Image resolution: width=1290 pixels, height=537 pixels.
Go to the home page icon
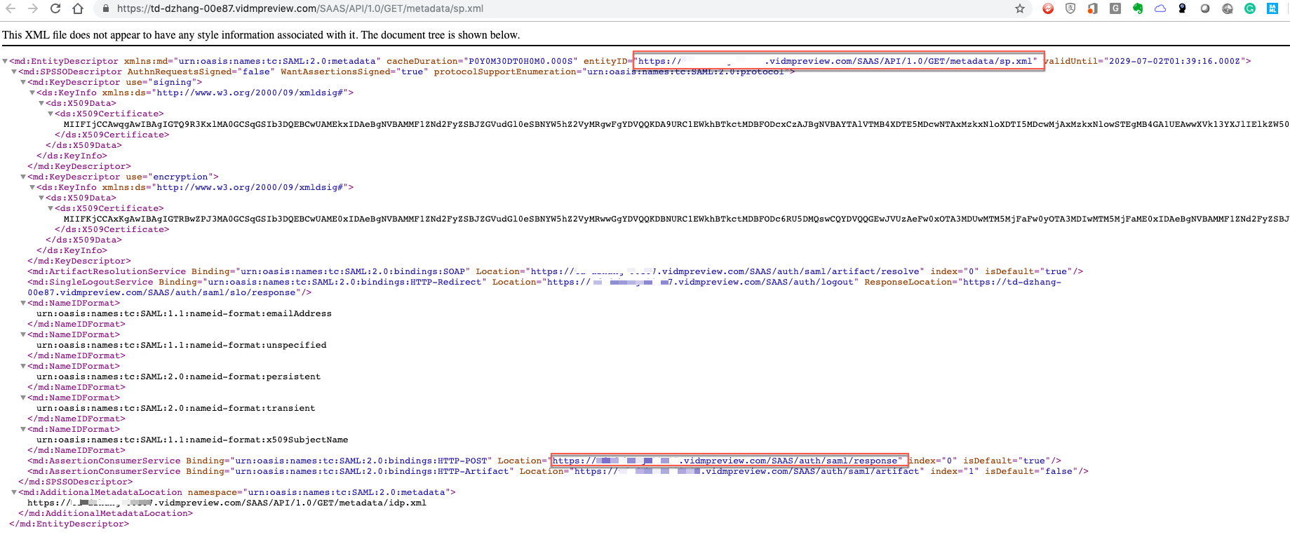(78, 8)
